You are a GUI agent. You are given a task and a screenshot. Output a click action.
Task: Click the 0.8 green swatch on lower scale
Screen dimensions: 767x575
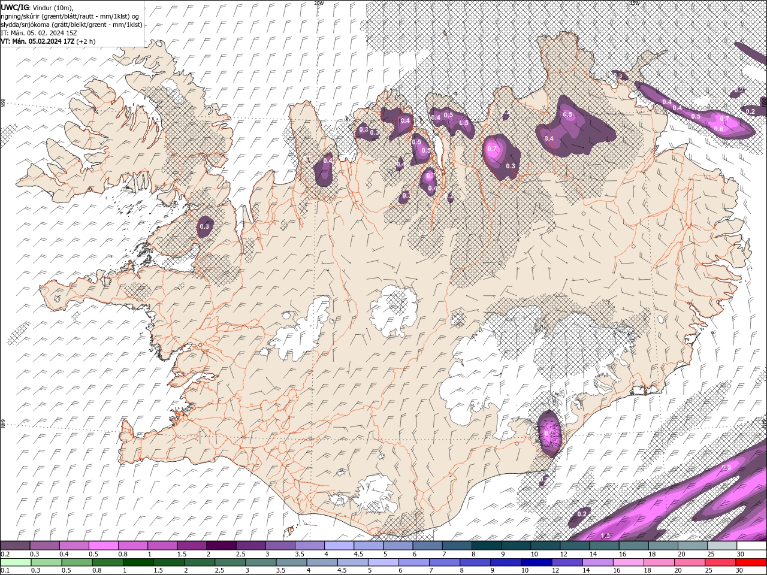[x=108, y=562]
